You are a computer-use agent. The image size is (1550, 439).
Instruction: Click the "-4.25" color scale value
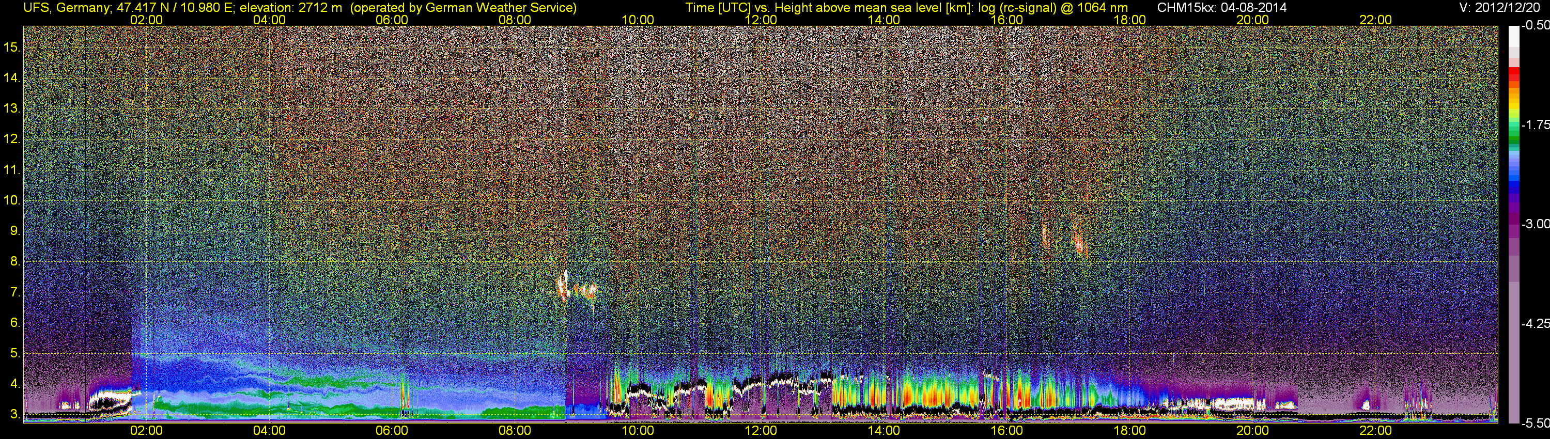1535,323
